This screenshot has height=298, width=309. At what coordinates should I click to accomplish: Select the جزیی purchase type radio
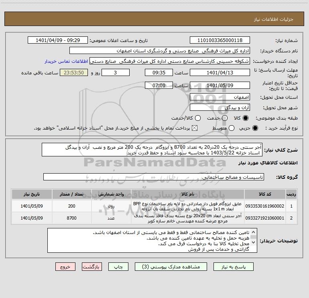(x=255, y=128)
